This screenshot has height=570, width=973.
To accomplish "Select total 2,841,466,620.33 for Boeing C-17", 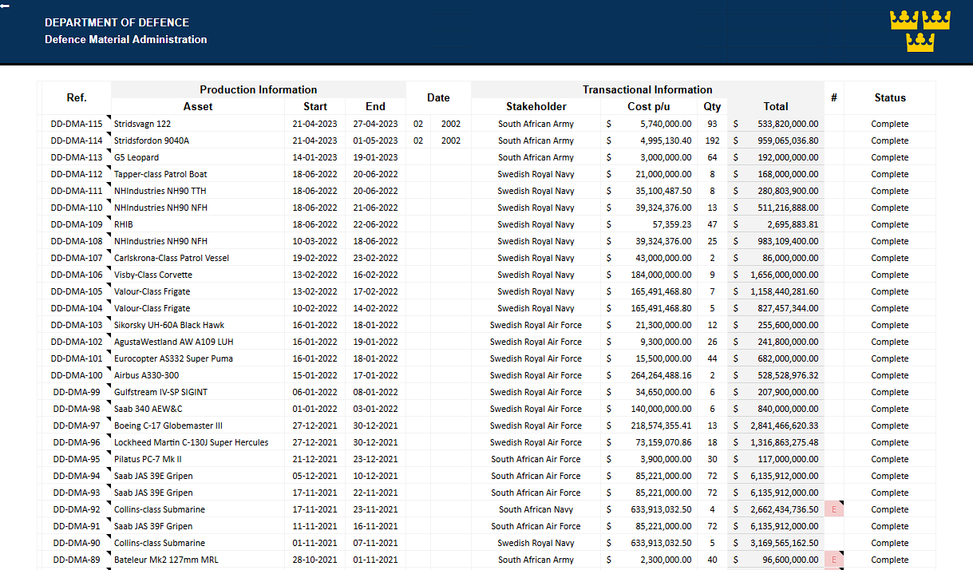I will 776,426.
